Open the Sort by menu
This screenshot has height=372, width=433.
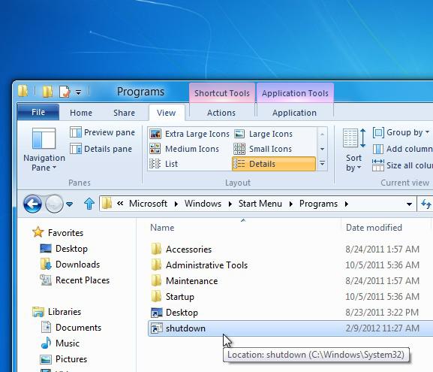pos(353,150)
